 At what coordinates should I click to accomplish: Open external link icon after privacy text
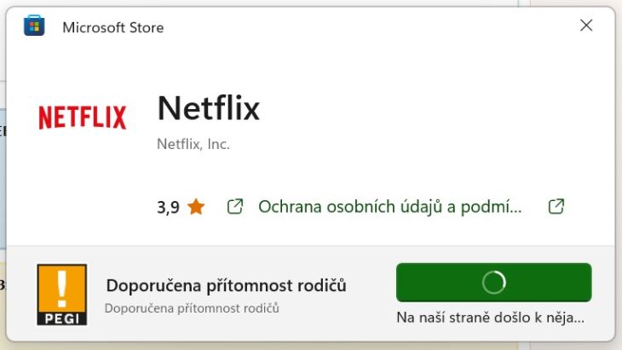(556, 206)
